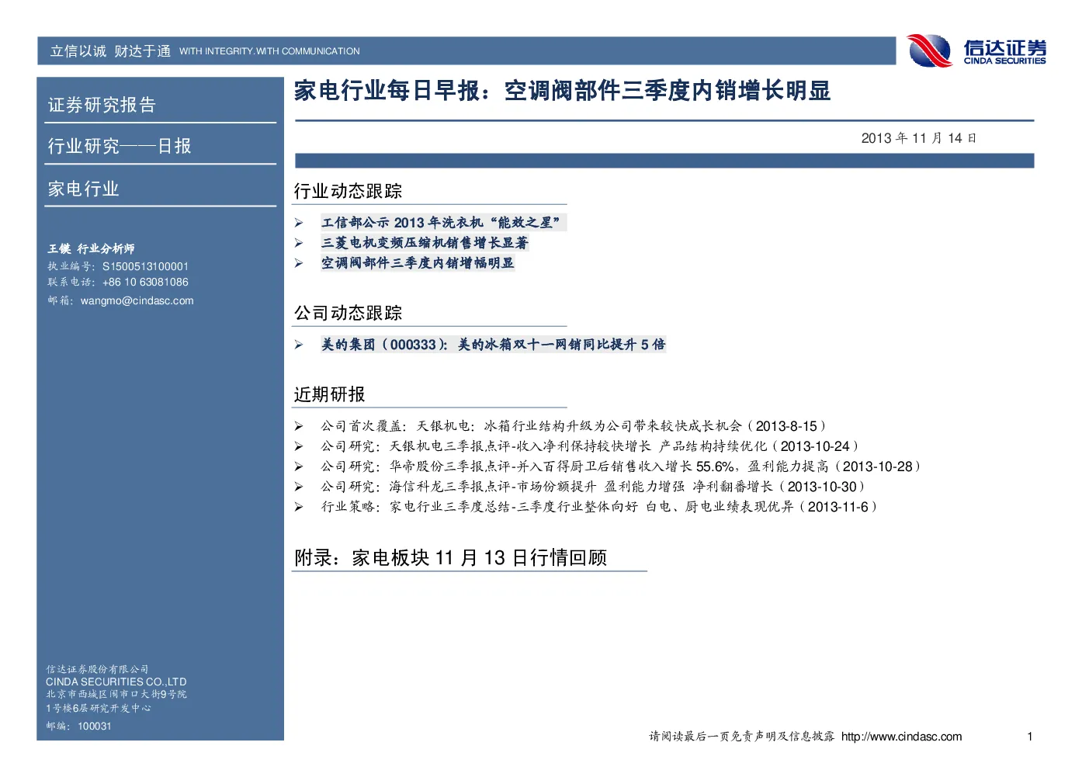Click page number 1 at bottom right

(x=1030, y=737)
